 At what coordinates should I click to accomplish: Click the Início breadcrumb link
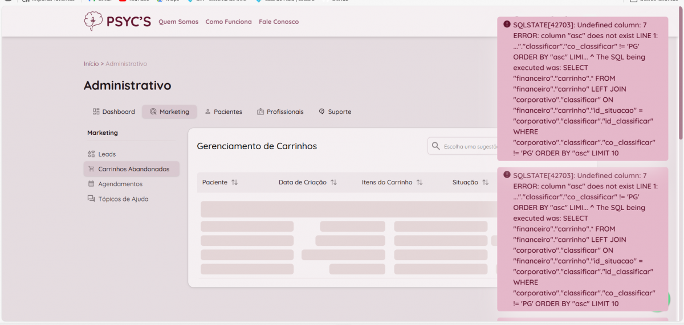pos(91,64)
